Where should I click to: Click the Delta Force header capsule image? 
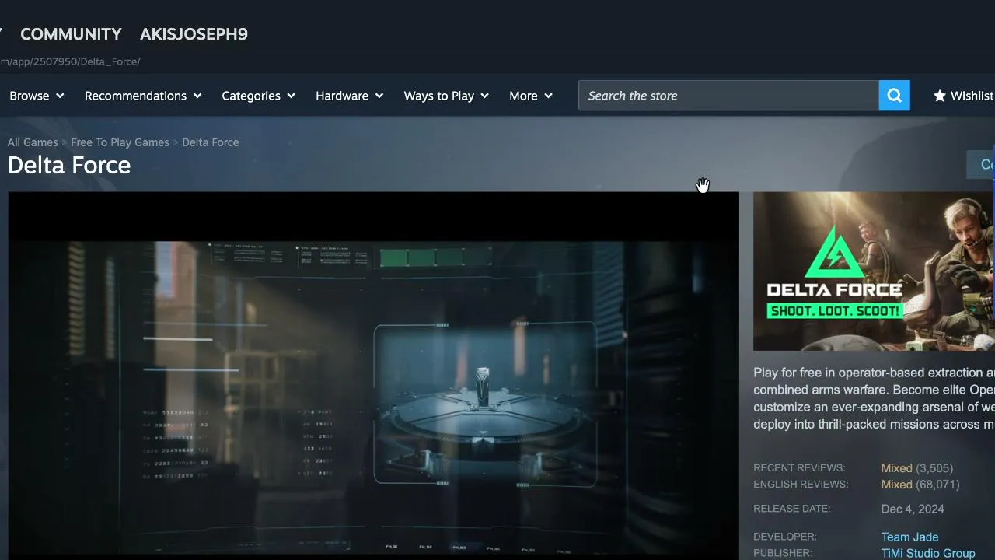pos(874,271)
